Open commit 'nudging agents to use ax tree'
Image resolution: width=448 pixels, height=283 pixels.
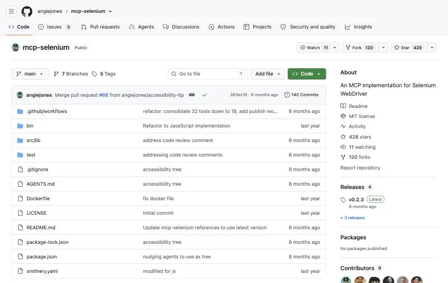coord(177,257)
